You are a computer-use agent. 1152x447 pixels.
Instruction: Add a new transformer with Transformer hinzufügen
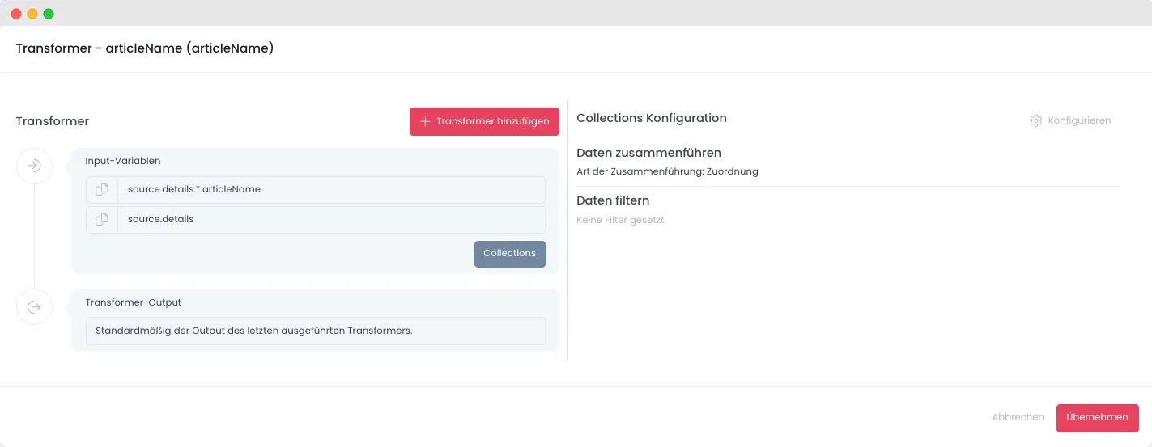[x=484, y=121]
